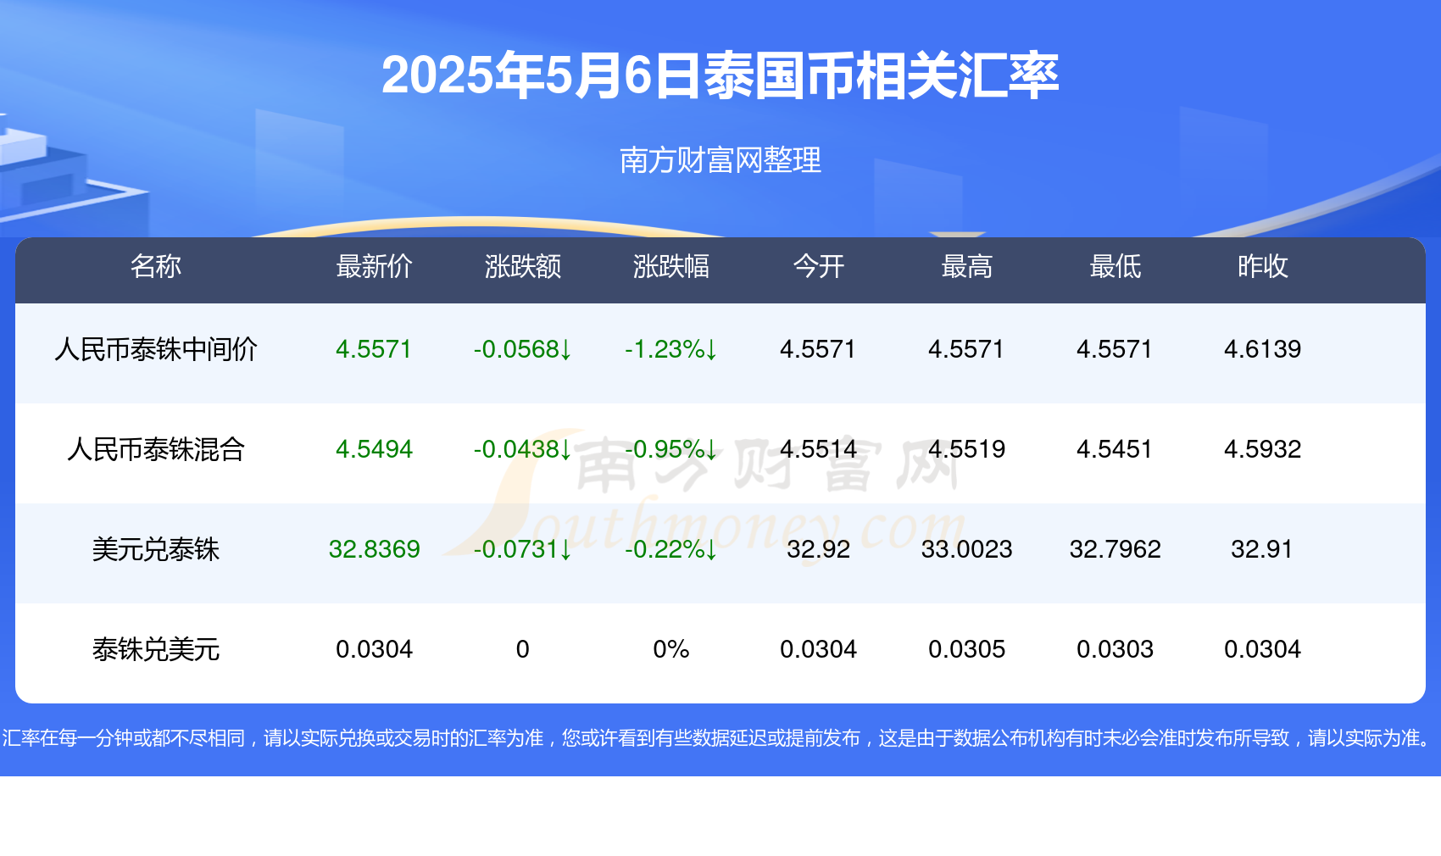Click the disclaimer text starting 汇率在每一分钟
The width and height of the screenshot is (1441, 856).
[719, 738]
